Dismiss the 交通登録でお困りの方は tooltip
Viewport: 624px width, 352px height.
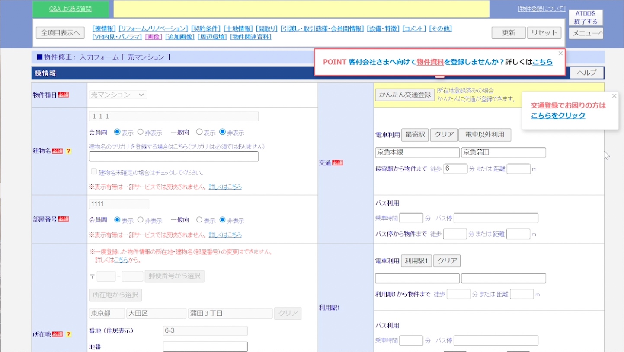click(x=614, y=96)
